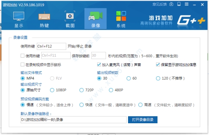Open the 显示 display settings tab

[x=19, y=19]
